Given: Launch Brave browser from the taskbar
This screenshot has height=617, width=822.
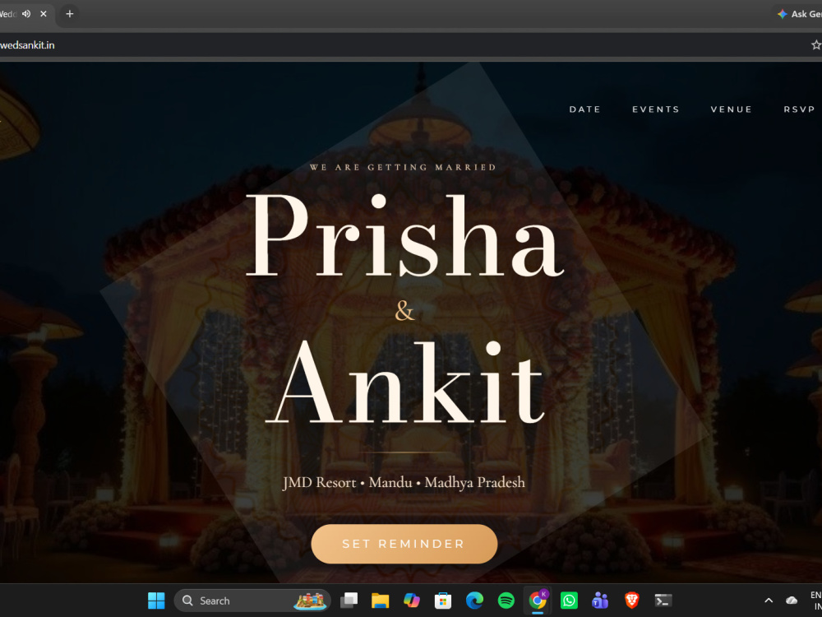Looking at the screenshot, I should pyautogui.click(x=631, y=601).
